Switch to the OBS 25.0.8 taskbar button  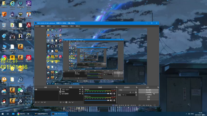59,114
